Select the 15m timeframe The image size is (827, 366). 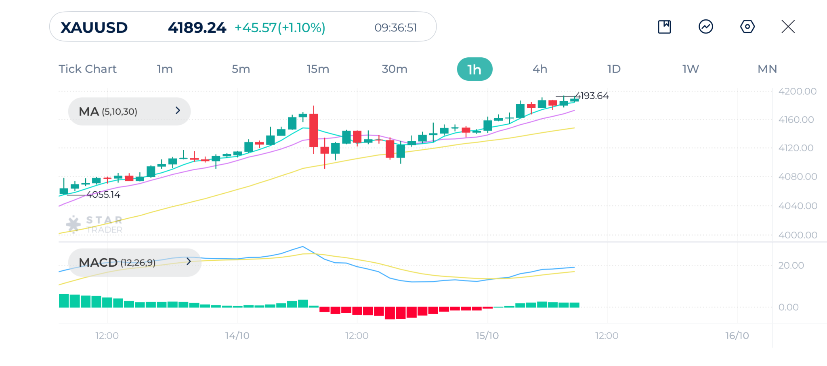(318, 69)
